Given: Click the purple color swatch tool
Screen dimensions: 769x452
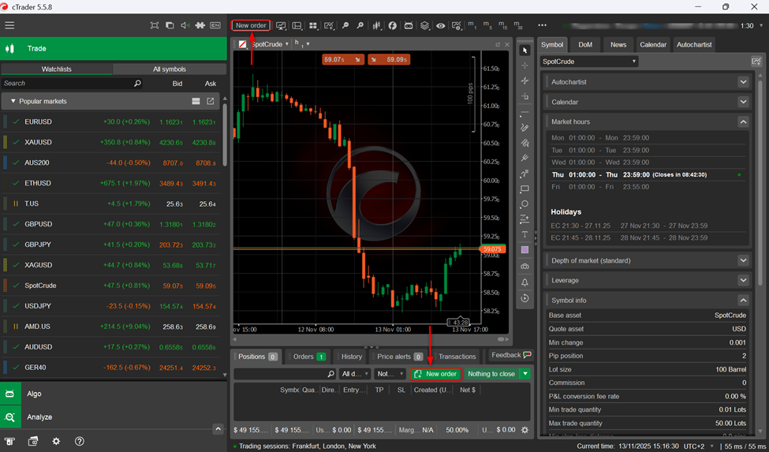Looking at the screenshot, I should point(524,250).
